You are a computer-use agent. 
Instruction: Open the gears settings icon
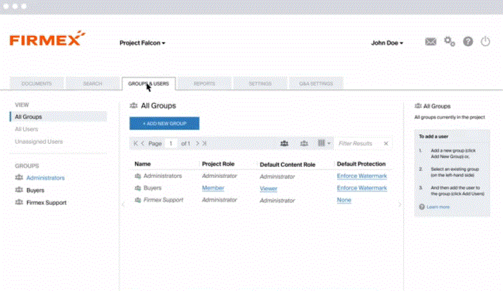449,41
